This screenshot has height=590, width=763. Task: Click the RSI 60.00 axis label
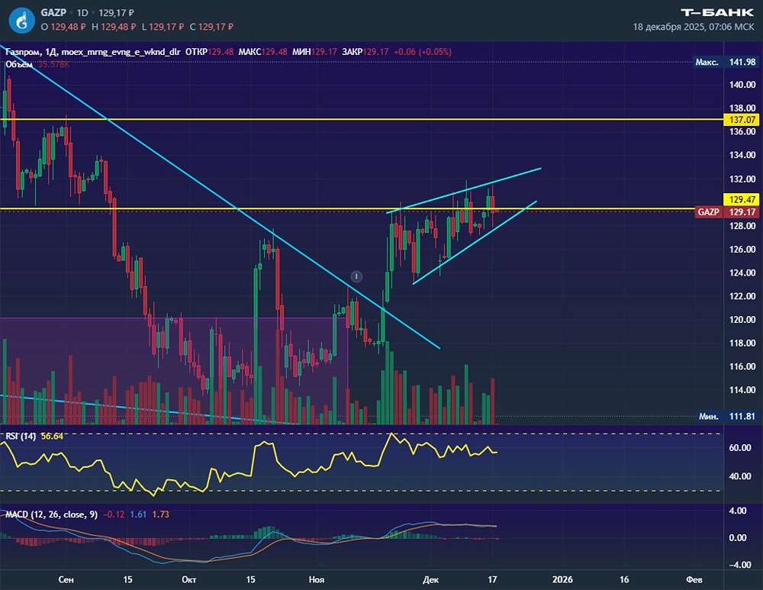pyautogui.click(x=739, y=448)
